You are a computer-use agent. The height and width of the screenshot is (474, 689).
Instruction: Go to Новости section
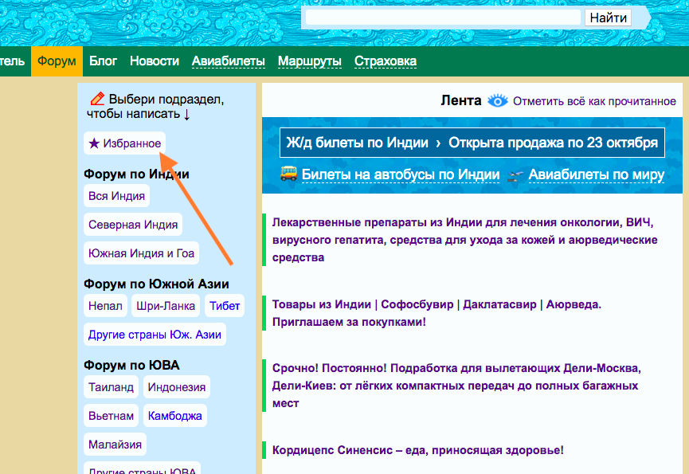[x=155, y=61]
